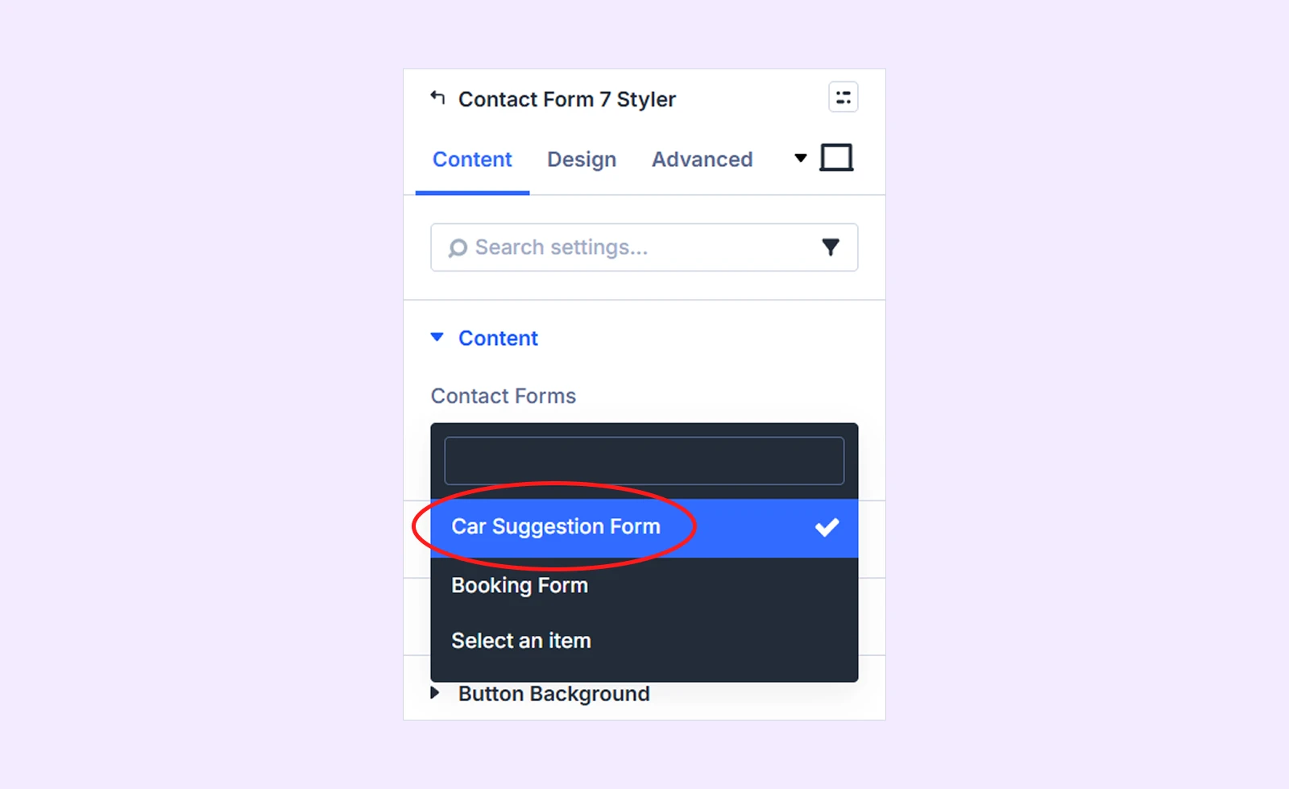
Task: Choose Booking Form from the list
Action: click(x=644, y=585)
